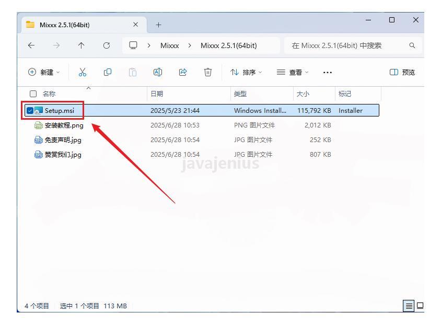Click the This PC monitor icon
The width and height of the screenshot is (441, 325).
[133, 45]
